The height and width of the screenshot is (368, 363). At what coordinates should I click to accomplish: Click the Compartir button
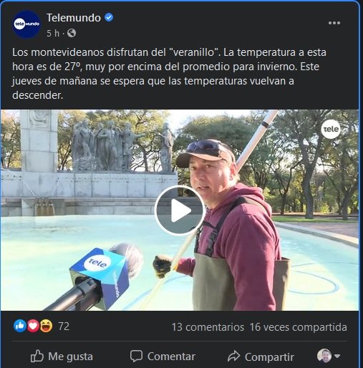pyautogui.click(x=261, y=357)
